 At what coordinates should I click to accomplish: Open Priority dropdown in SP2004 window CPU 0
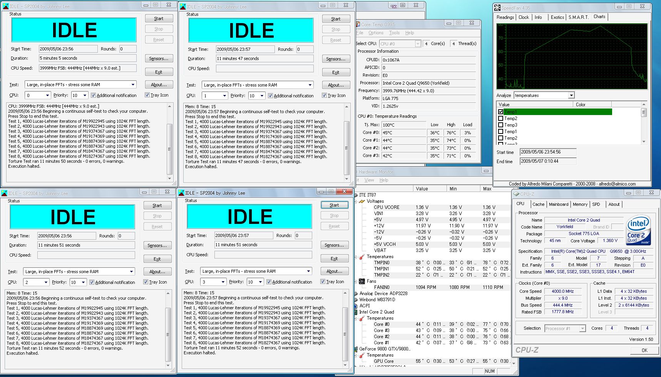click(x=85, y=95)
